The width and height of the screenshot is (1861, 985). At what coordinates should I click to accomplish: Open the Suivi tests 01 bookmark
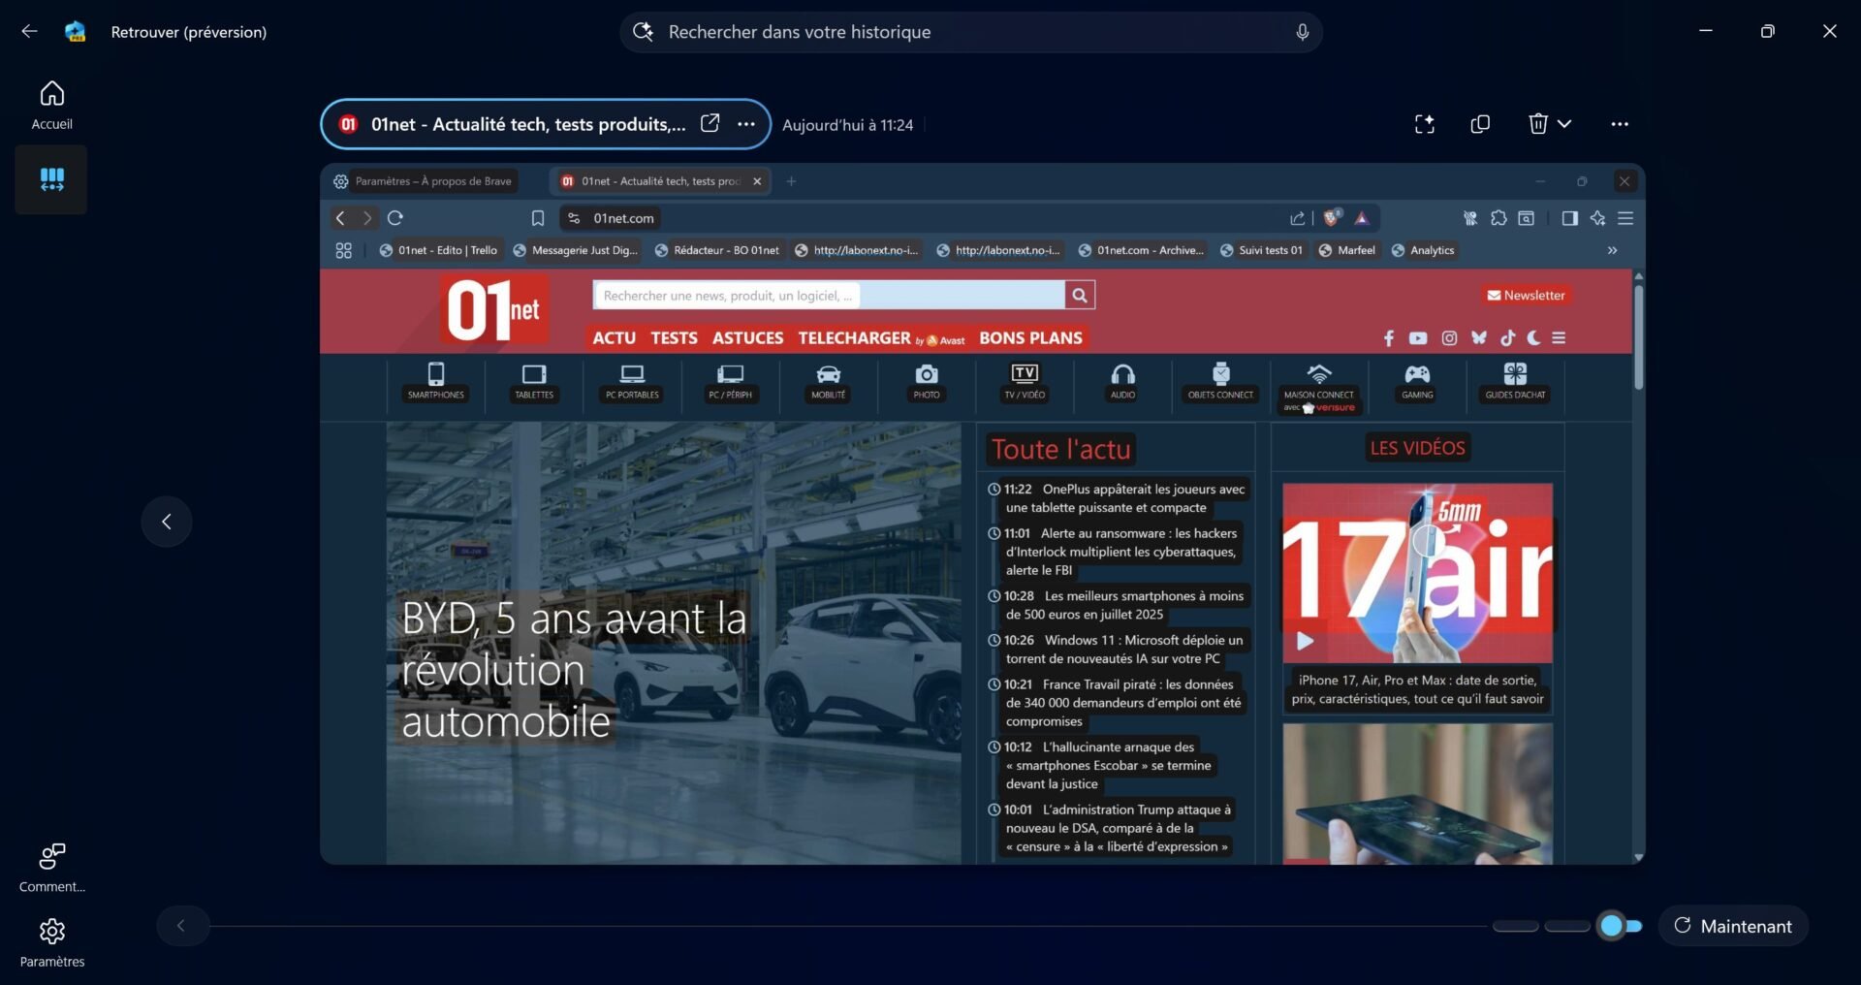pyautogui.click(x=1261, y=250)
